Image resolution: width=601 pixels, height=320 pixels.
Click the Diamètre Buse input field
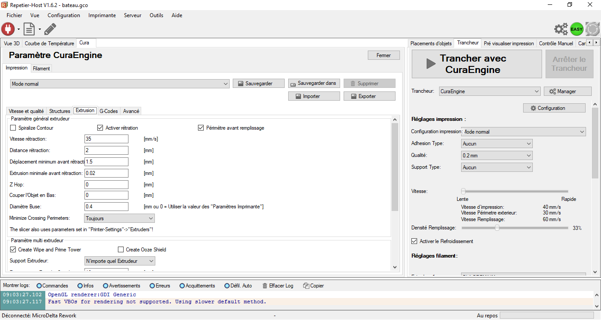106,207
